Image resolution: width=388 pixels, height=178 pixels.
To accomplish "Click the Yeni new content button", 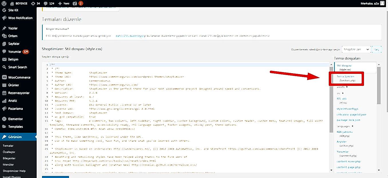I will 64,3.
